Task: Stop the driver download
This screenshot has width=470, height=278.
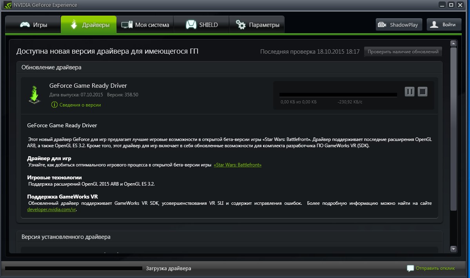Action: pos(422,92)
